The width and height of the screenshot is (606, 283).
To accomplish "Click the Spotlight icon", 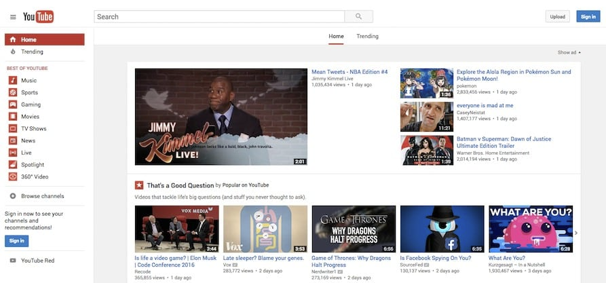I will pyautogui.click(x=13, y=164).
